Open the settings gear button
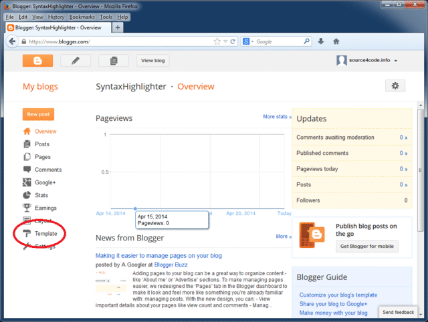The width and height of the screenshot is (428, 322). click(x=395, y=86)
